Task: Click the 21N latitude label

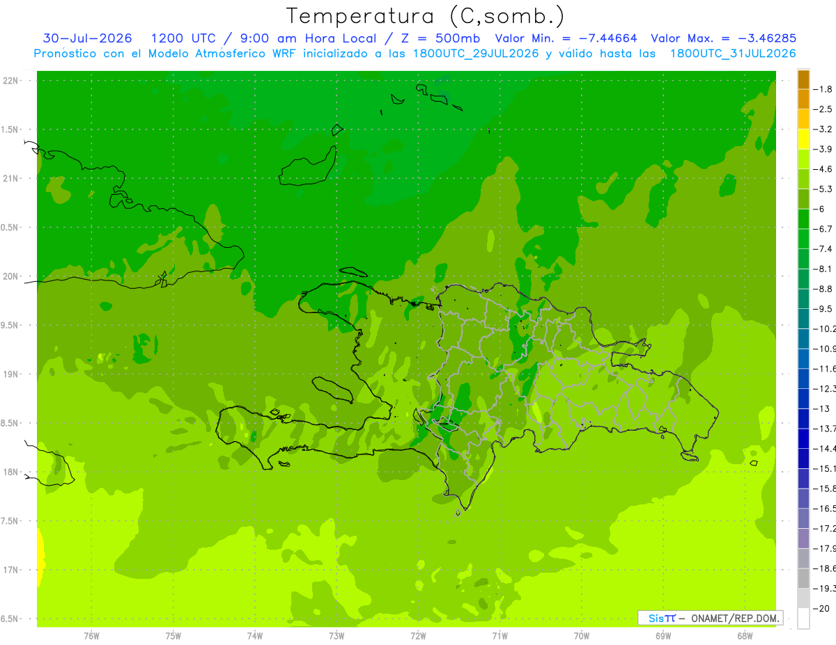Action: pos(10,179)
